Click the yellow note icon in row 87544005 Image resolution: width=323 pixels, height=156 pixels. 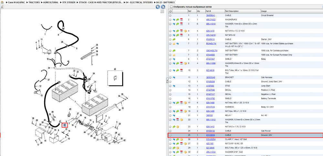pyautogui.click(x=174, y=55)
